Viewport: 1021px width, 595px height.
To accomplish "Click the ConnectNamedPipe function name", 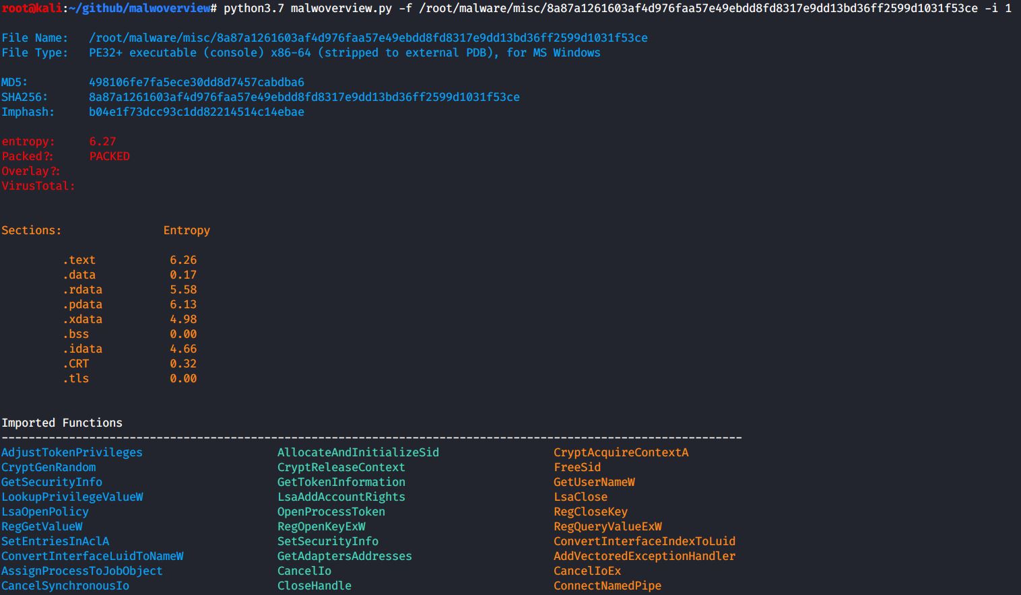I will tap(607, 586).
